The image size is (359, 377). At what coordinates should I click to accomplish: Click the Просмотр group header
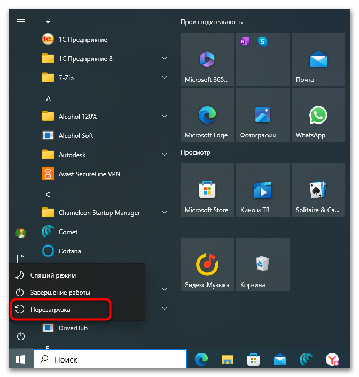point(196,152)
